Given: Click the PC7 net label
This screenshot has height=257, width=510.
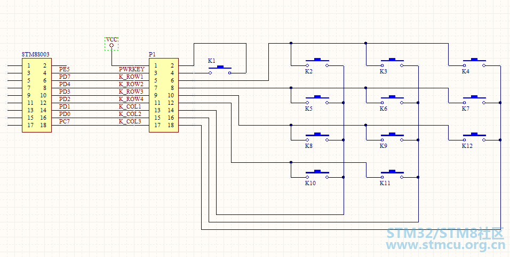Looking at the screenshot, I should point(65,121).
